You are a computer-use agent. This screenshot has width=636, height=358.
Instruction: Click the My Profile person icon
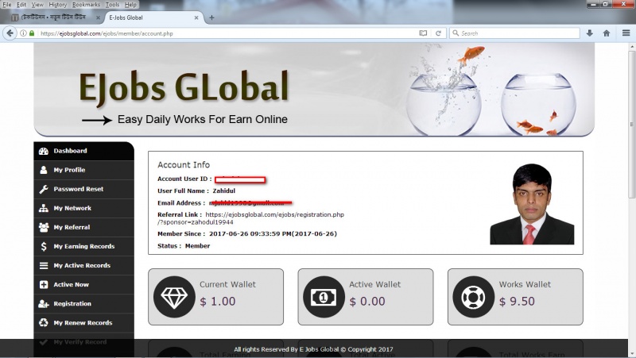point(44,170)
